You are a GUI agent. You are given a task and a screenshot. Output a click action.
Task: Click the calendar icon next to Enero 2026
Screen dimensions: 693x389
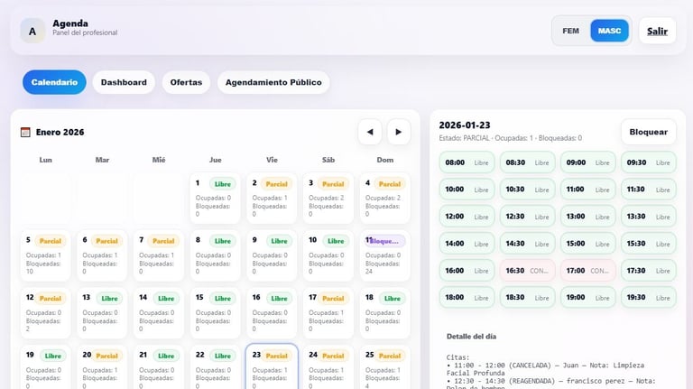pyautogui.click(x=25, y=132)
